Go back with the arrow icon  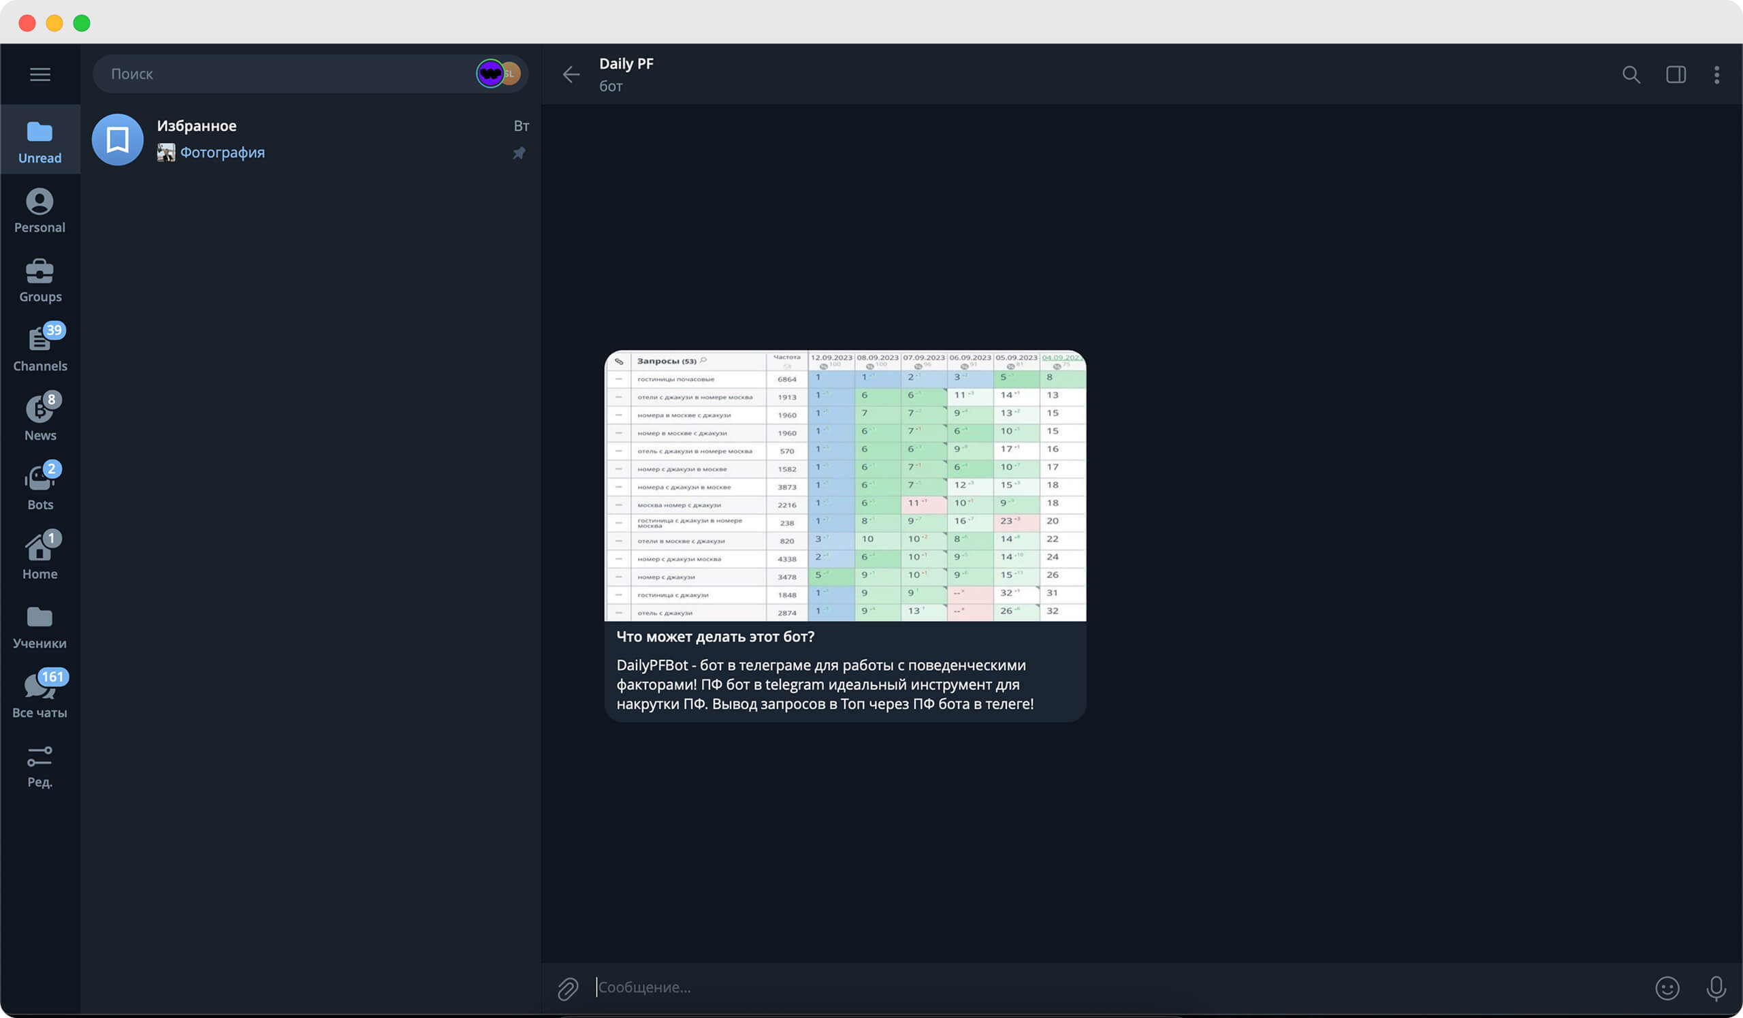(571, 74)
